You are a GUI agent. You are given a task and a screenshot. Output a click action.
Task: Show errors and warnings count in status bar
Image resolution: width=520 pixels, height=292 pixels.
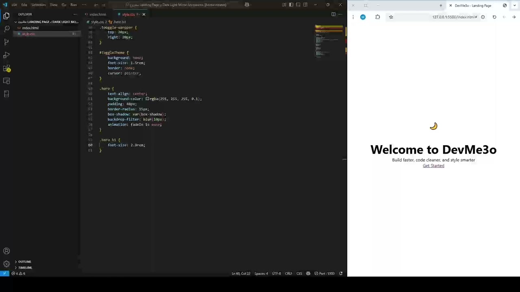(x=18, y=273)
